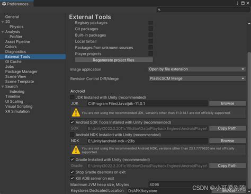Uncheck Android SDK Tools Installed with Unity
The image size is (251, 194).
[72, 122]
